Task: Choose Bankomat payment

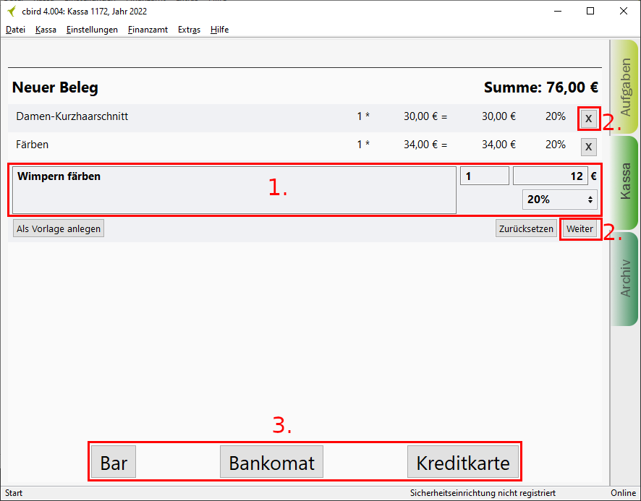Action: coord(271,463)
